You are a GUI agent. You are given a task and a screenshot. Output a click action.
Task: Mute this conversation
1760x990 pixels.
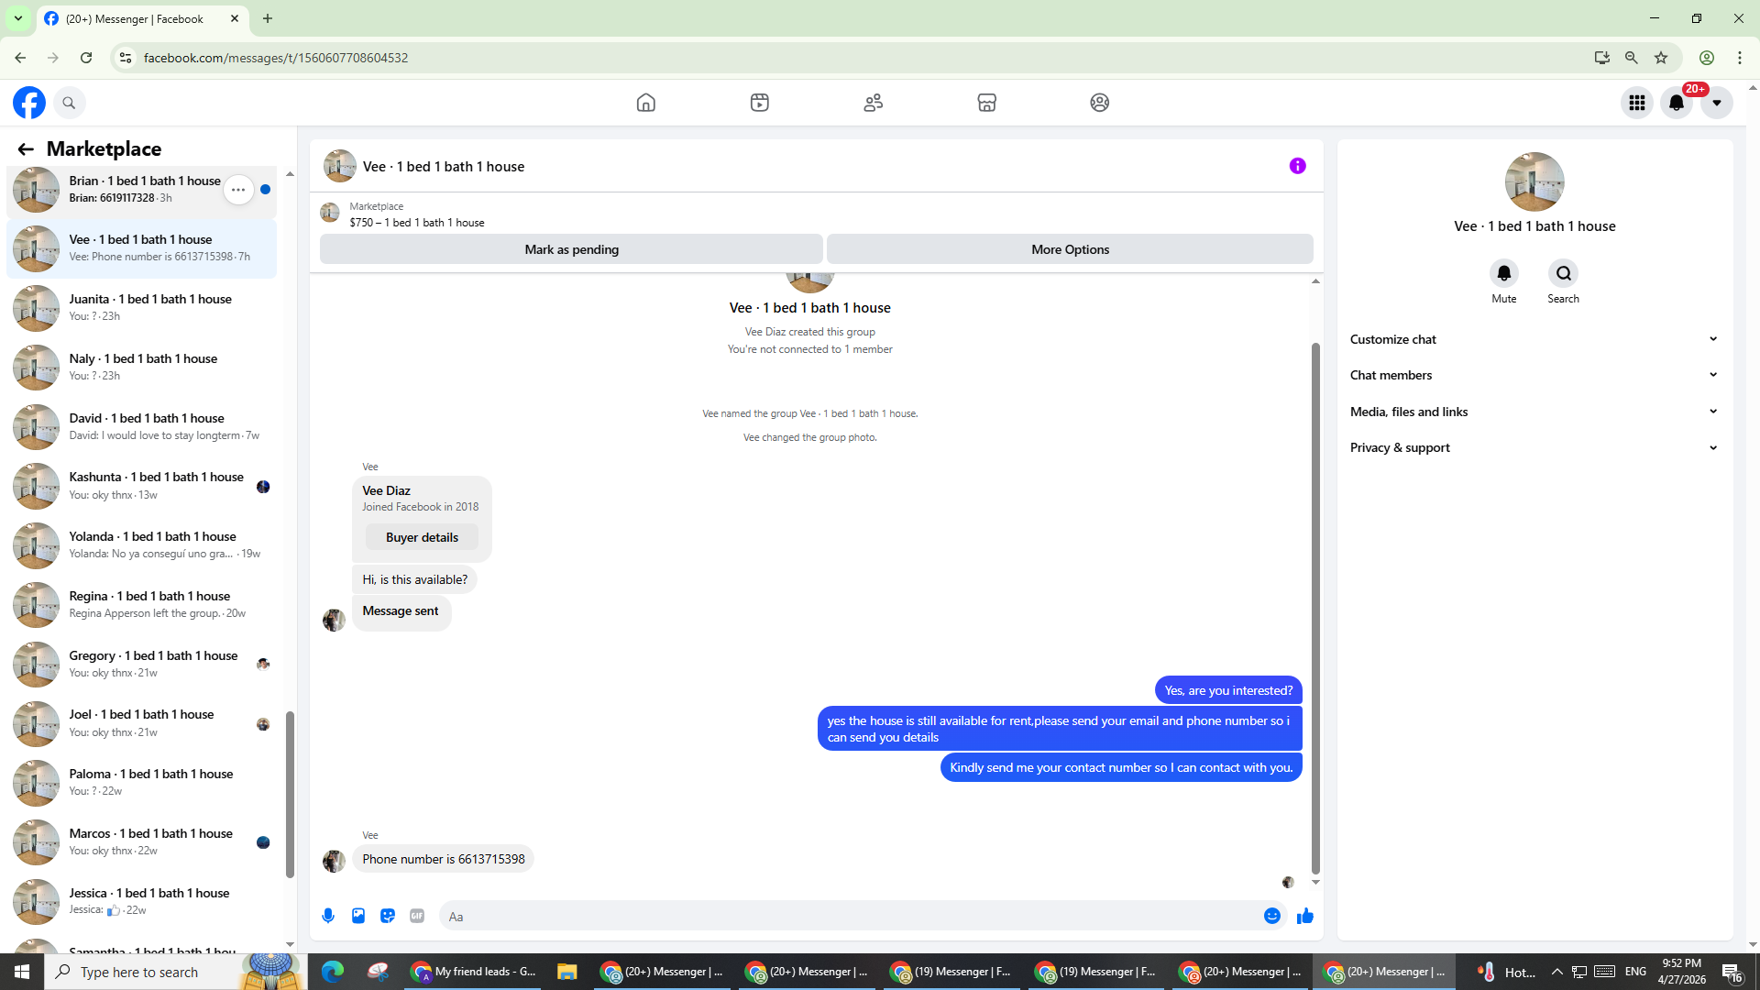(1503, 273)
